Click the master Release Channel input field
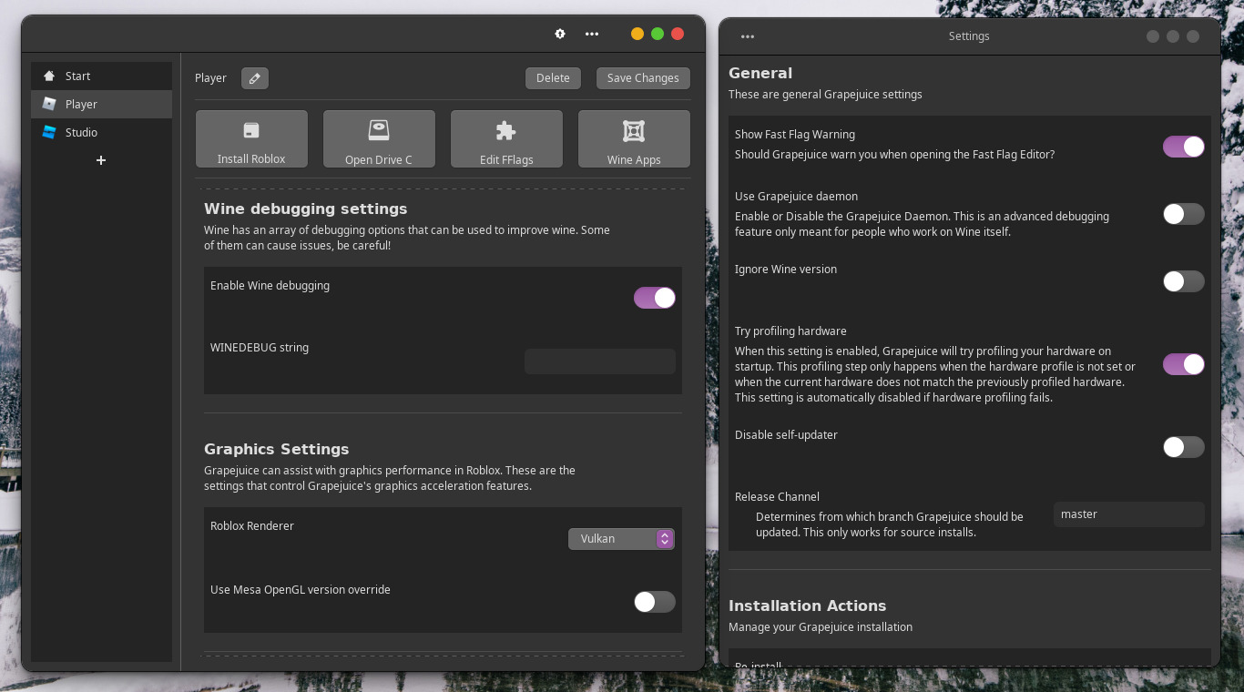The width and height of the screenshot is (1244, 692). [x=1128, y=514]
